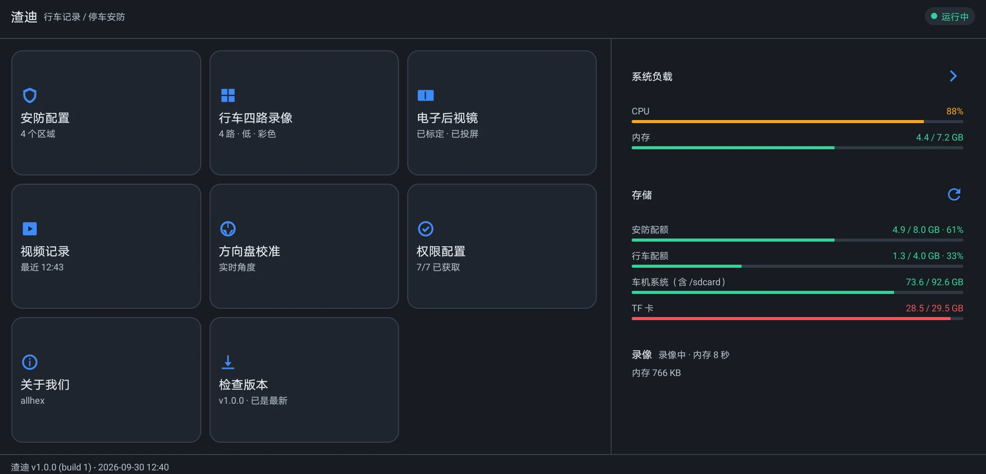Screen dimensions: 986x474
Task: Click the 已标定 · 已投屏 status text
Action: coord(447,134)
